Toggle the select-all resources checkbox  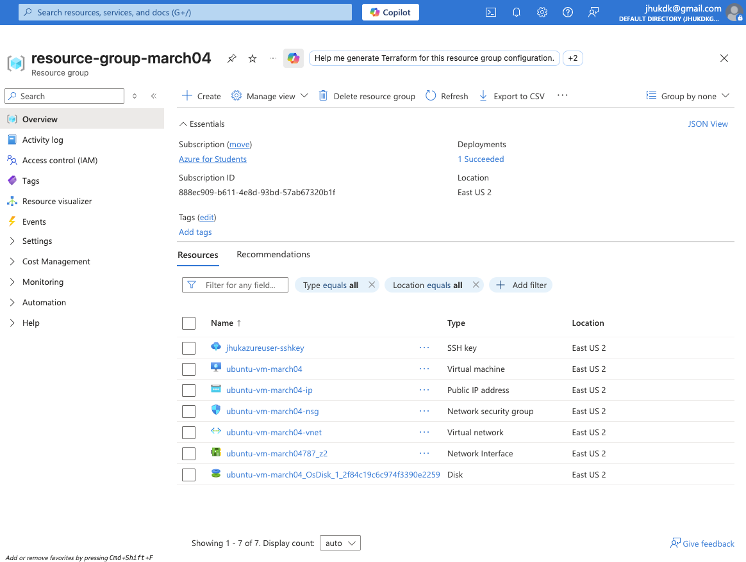tap(188, 323)
